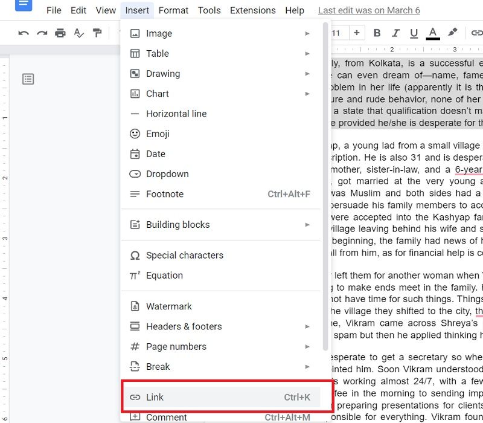Toggle bold formatting

coord(377,33)
